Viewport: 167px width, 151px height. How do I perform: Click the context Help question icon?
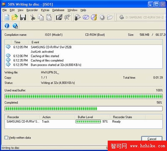(x=15, y=26)
